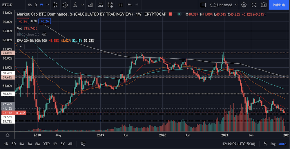Click the Create Alert clock icon
Viewport: 290px width, 149px height.
(x=110, y=5)
